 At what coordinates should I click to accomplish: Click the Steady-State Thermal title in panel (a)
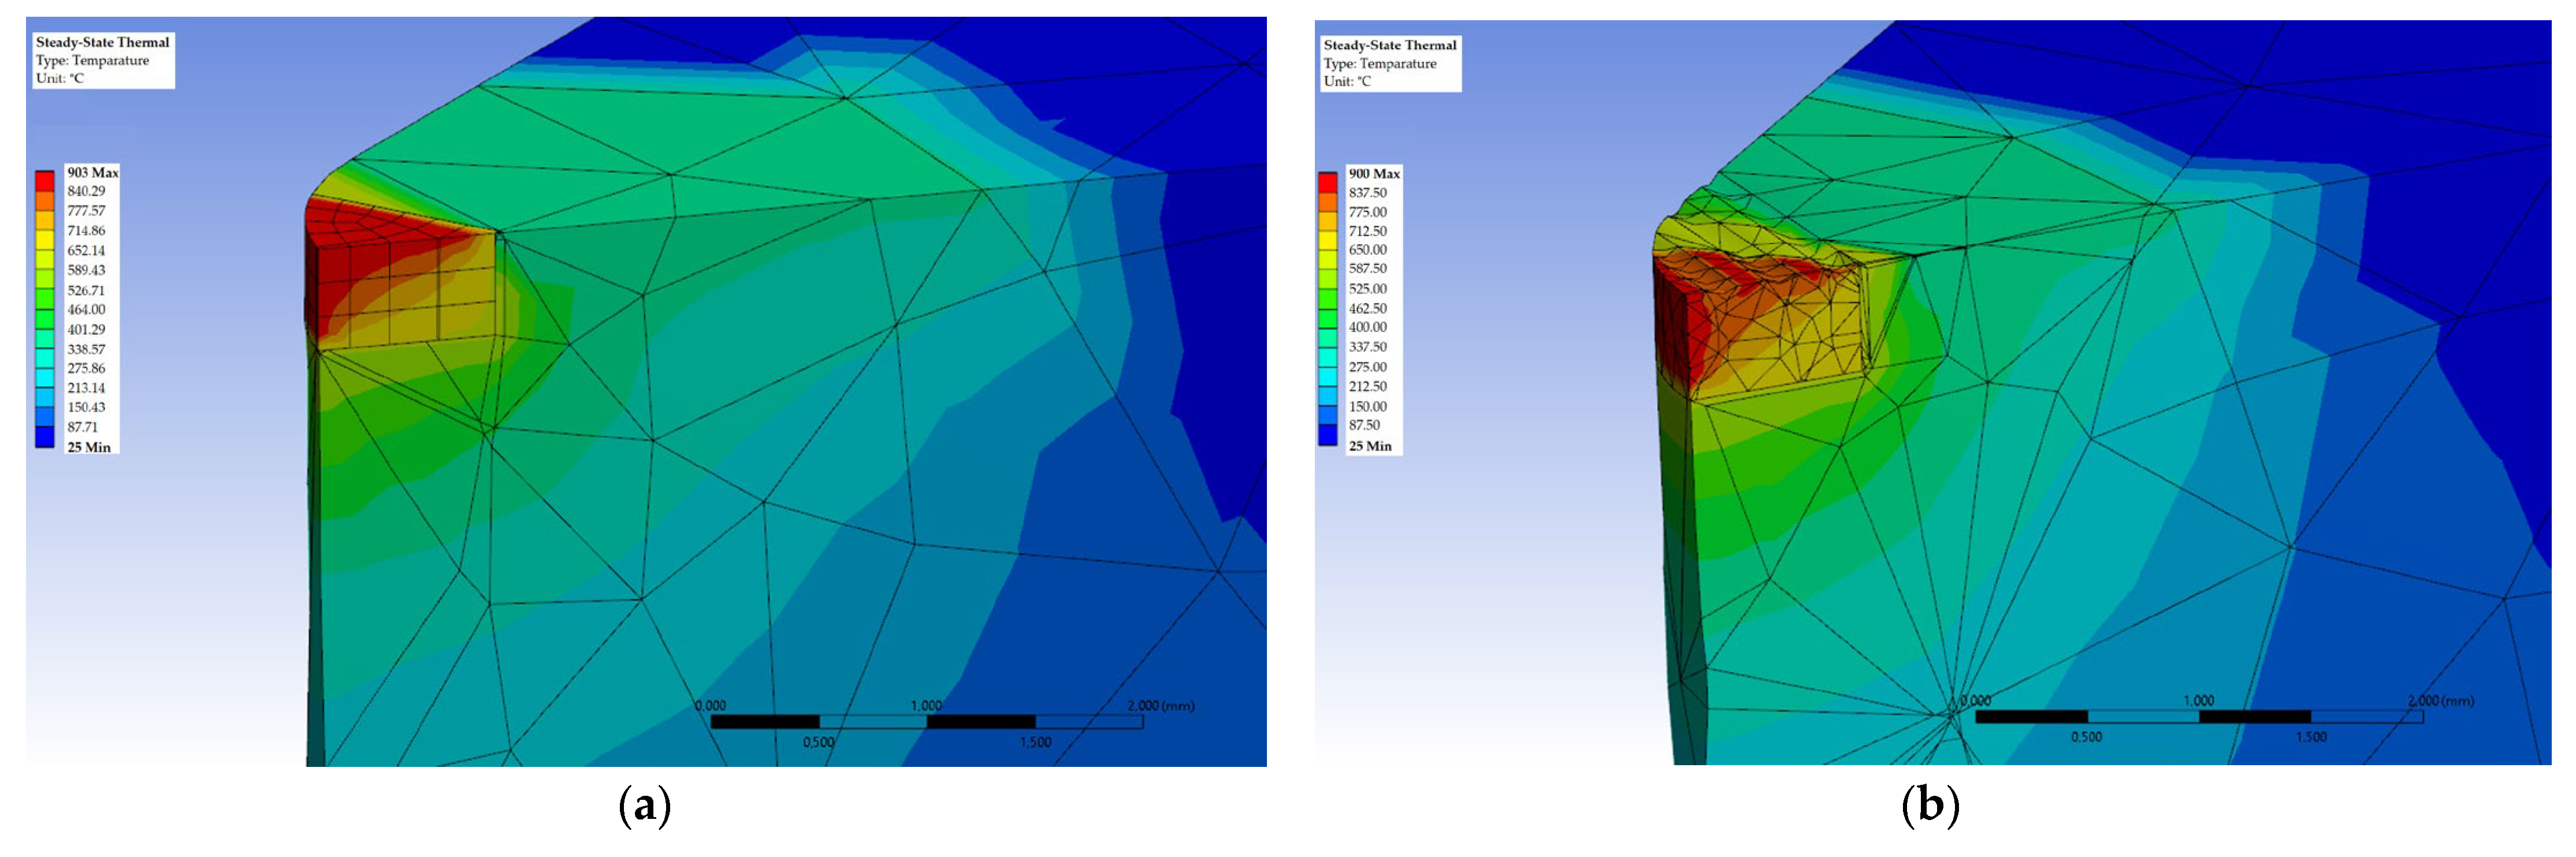pyautogui.click(x=102, y=42)
